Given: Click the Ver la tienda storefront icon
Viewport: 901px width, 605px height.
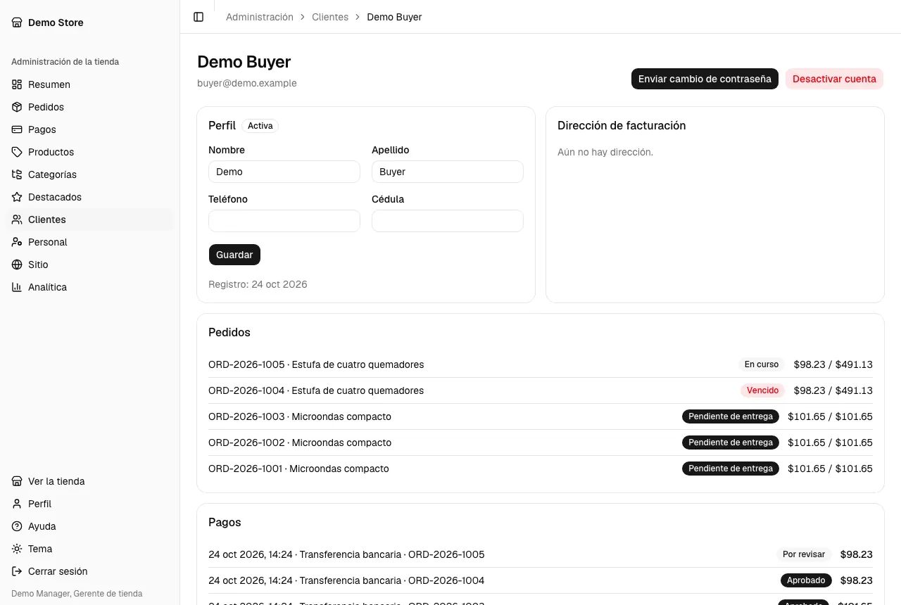Looking at the screenshot, I should [x=17, y=481].
